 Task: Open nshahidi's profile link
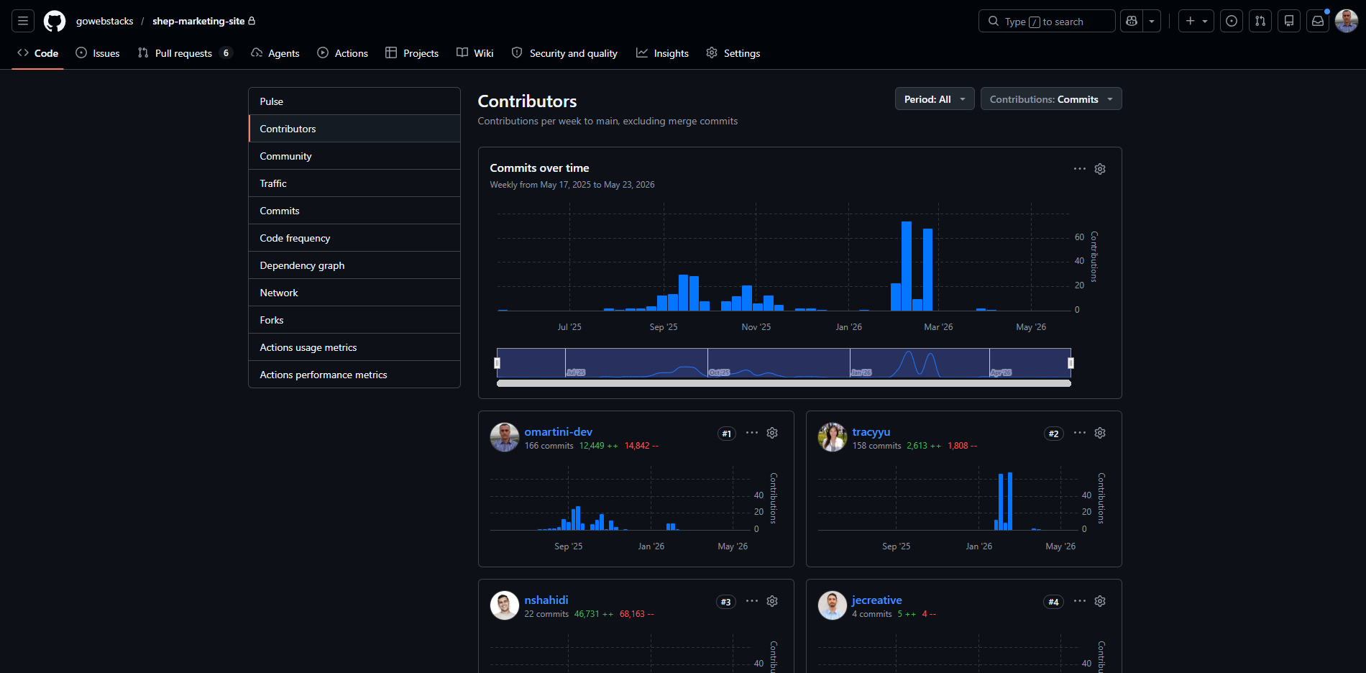pyautogui.click(x=546, y=600)
